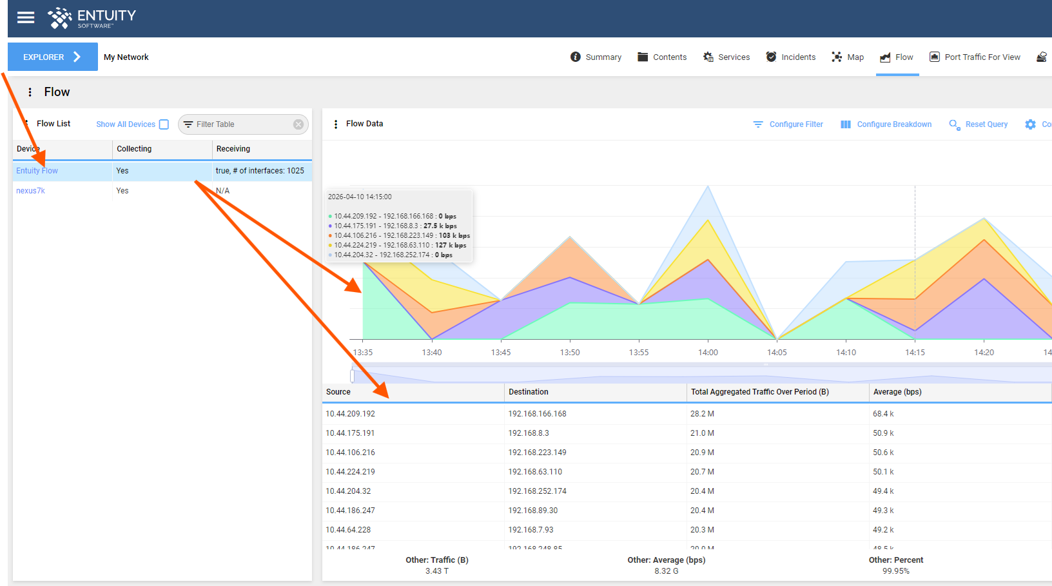Viewport: 1052px width, 586px height.
Task: Click the 13:50 time axis label
Action: (x=570, y=353)
